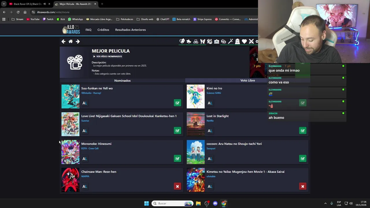Select the martial arts fighters category icon
Screen dimensions: 370x208
[x=203, y=42]
